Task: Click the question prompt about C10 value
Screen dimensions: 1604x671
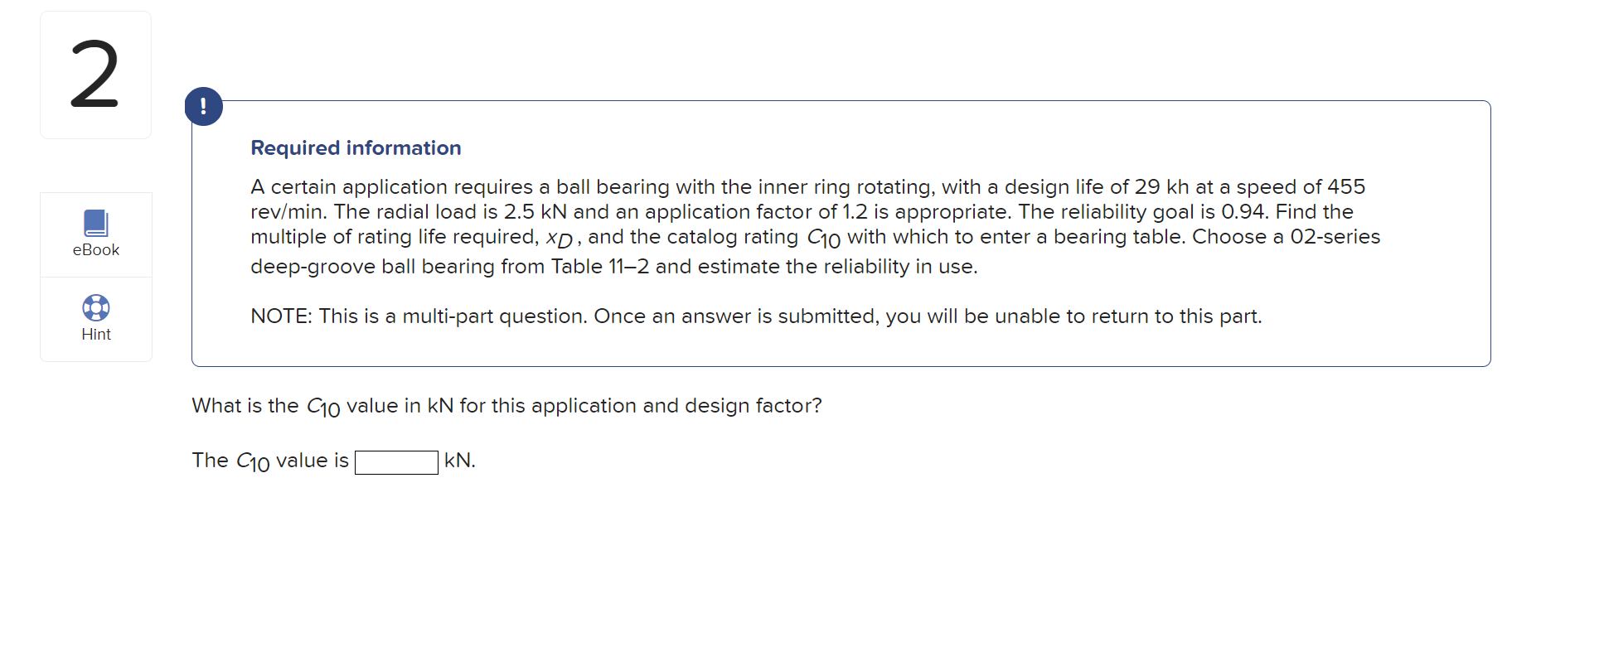Action: [506, 405]
